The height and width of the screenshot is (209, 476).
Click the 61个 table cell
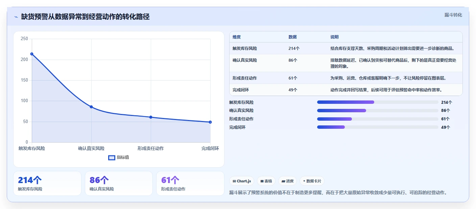(x=293, y=78)
